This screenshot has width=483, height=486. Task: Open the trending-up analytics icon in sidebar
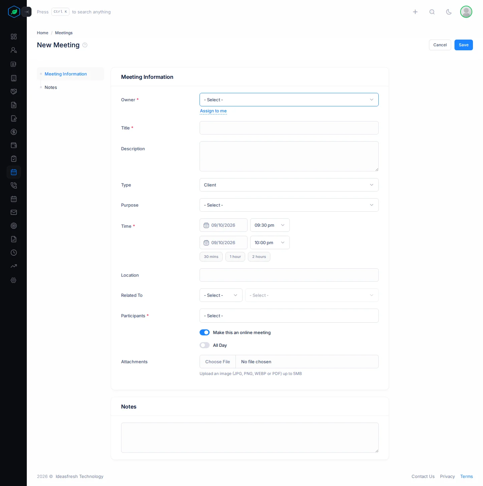click(14, 266)
